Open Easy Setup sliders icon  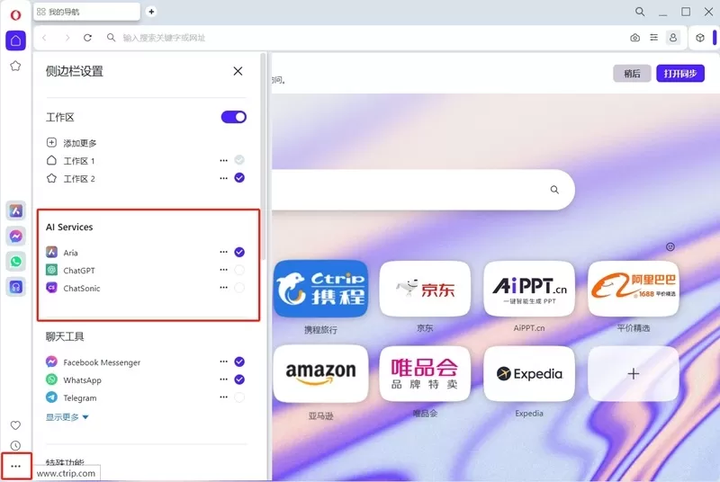coord(654,38)
